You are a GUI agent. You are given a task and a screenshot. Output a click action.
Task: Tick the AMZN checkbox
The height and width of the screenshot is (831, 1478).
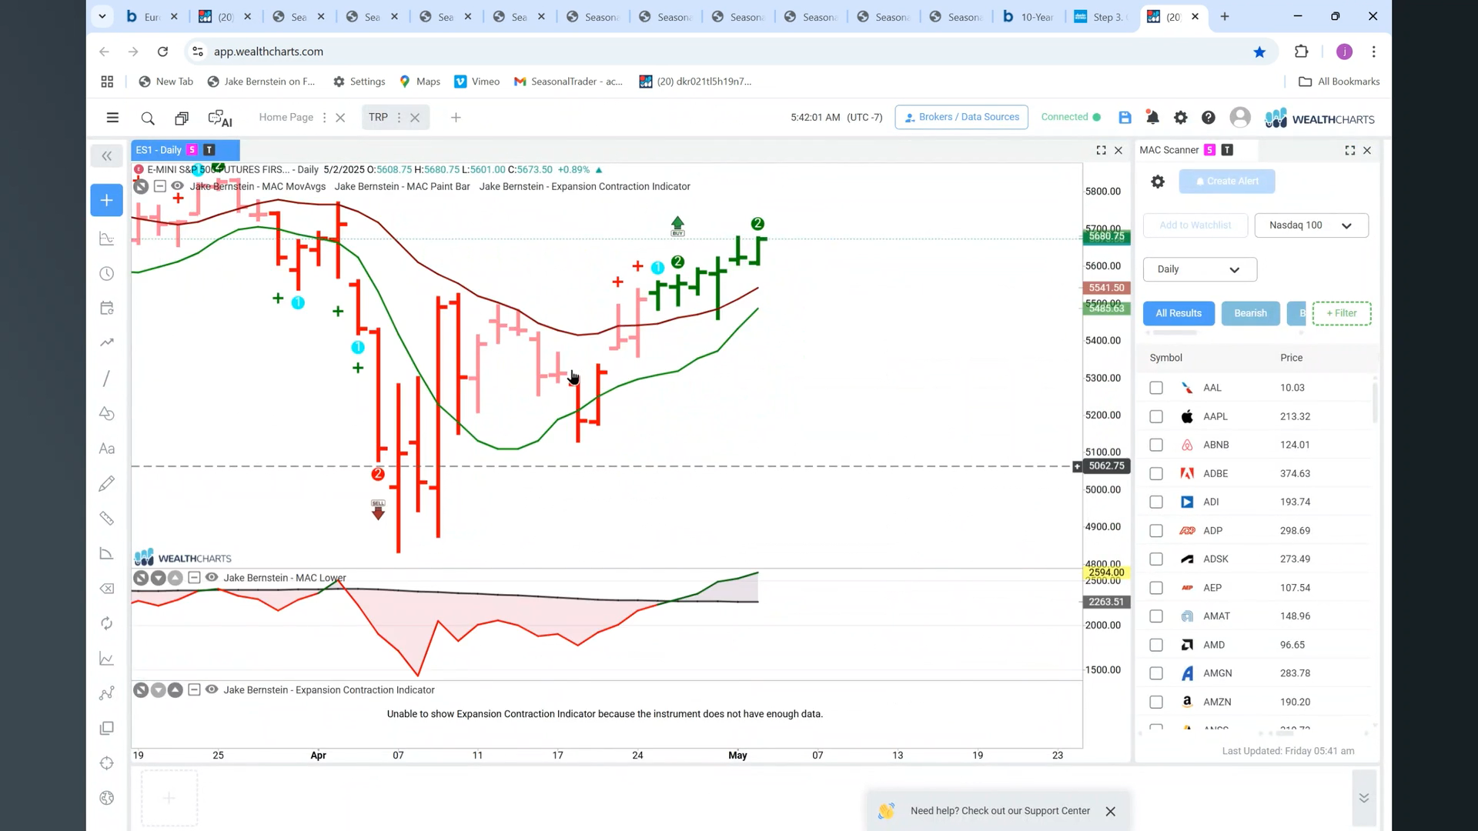pos(1156,702)
